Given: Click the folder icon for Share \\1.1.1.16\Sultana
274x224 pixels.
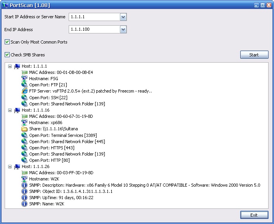Looking at the screenshot, I should point(24,129).
